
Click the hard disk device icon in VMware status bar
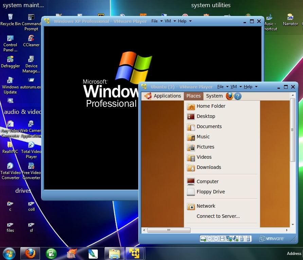[203, 239]
